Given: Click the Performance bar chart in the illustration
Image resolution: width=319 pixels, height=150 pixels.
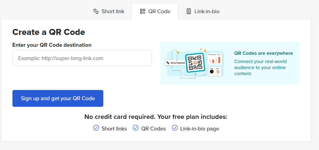Looking at the screenshot, I should click(x=214, y=59).
